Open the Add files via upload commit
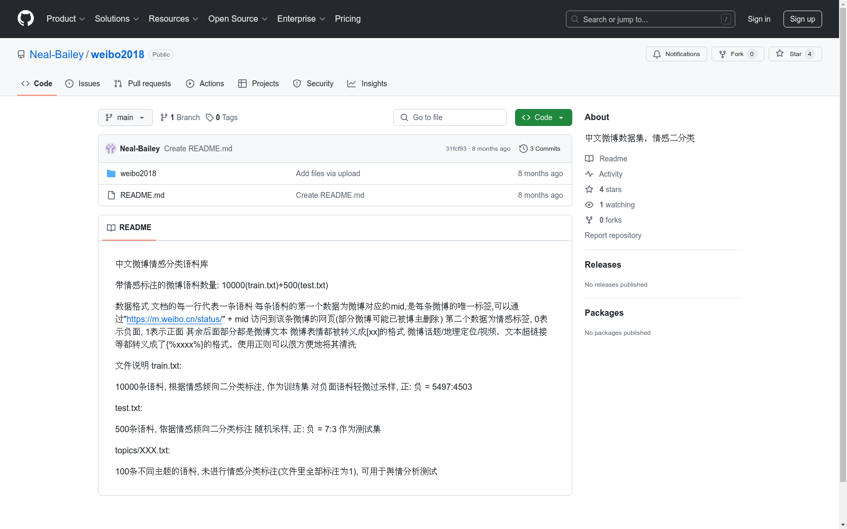The width and height of the screenshot is (847, 529). 328,174
